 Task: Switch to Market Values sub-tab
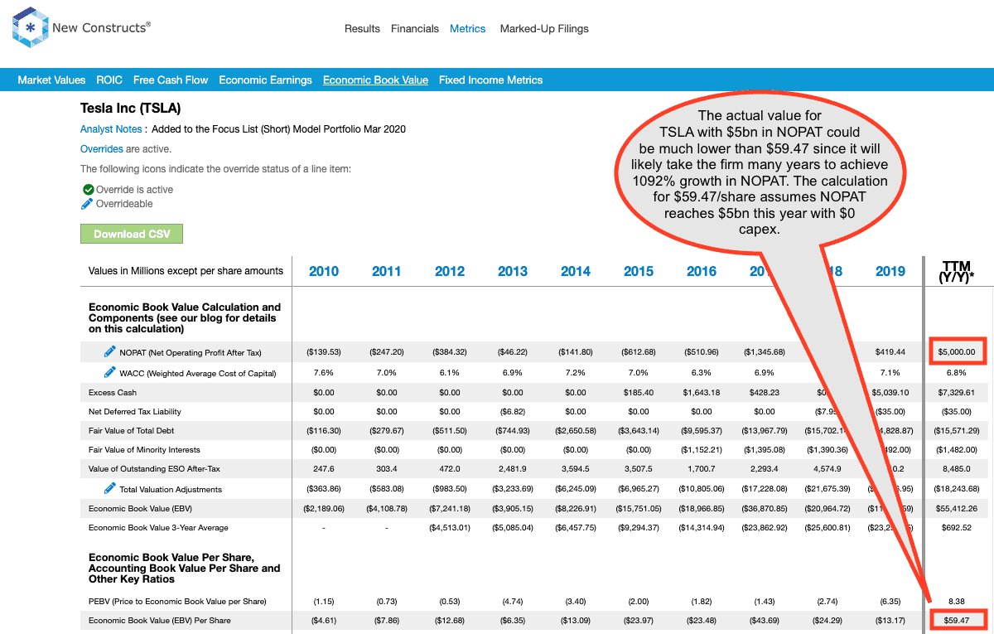coord(51,80)
